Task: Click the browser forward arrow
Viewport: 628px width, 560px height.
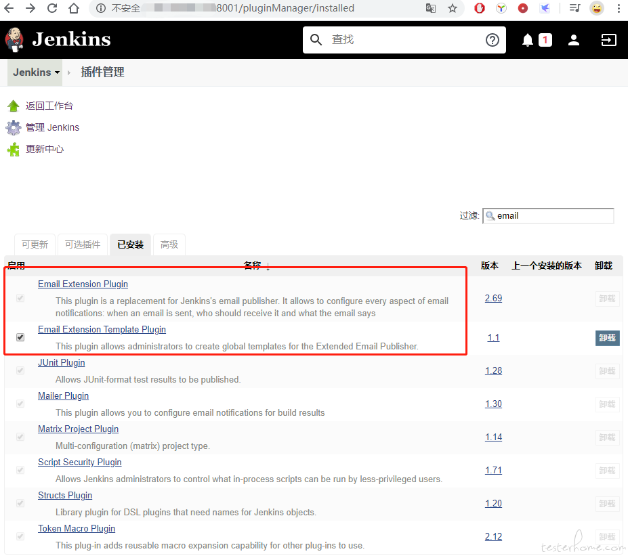Action: click(x=30, y=8)
